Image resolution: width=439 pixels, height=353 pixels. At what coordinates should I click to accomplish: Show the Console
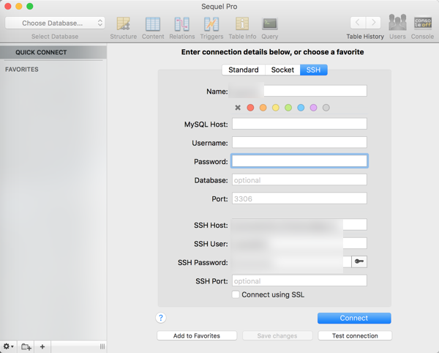422,27
